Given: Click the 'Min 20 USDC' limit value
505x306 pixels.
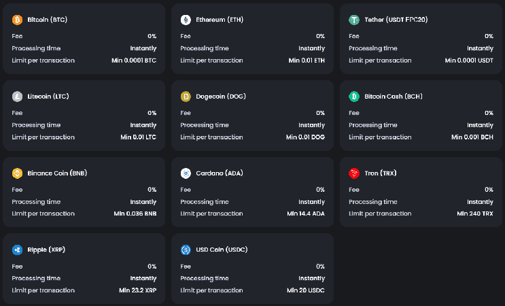Looking at the screenshot, I should pos(306,290).
